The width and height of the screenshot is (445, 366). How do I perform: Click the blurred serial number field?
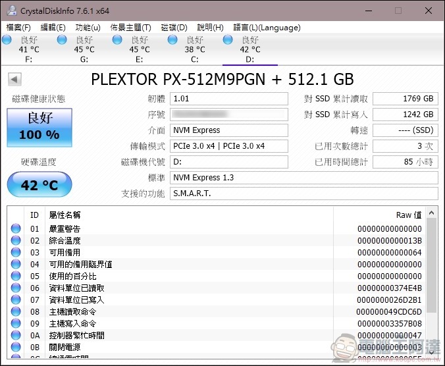click(x=229, y=115)
